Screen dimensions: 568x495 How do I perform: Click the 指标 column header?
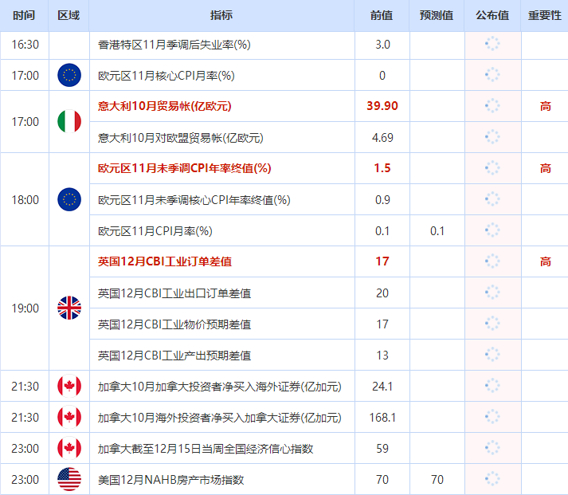[x=221, y=15]
